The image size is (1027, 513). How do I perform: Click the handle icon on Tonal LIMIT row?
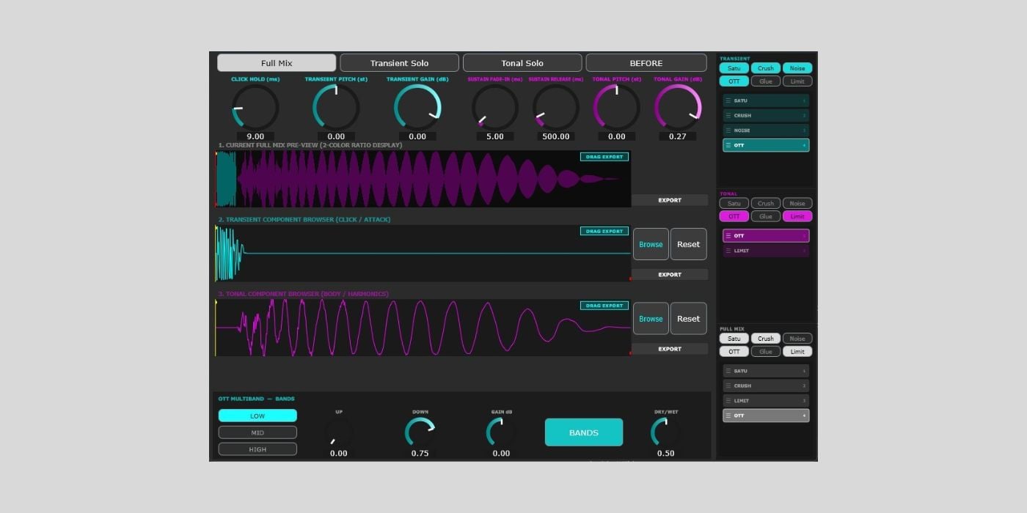click(x=728, y=251)
